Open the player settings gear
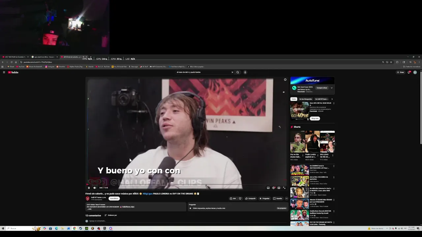Screen dimensions: 422x237 274,188
